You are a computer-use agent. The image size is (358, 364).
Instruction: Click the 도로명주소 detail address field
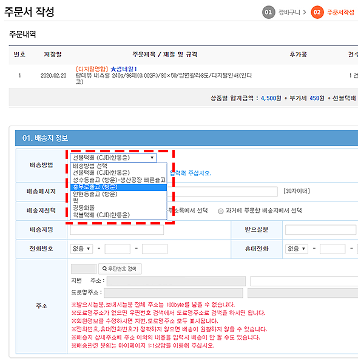(303, 293)
